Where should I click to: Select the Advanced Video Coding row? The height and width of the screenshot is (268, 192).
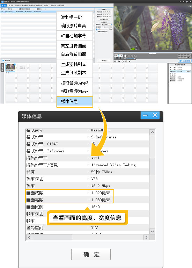[88, 165]
